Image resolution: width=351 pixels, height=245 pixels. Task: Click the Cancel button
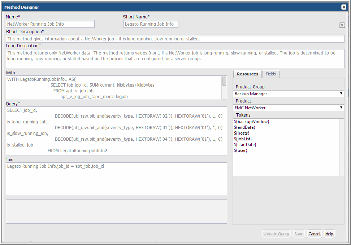(x=314, y=234)
